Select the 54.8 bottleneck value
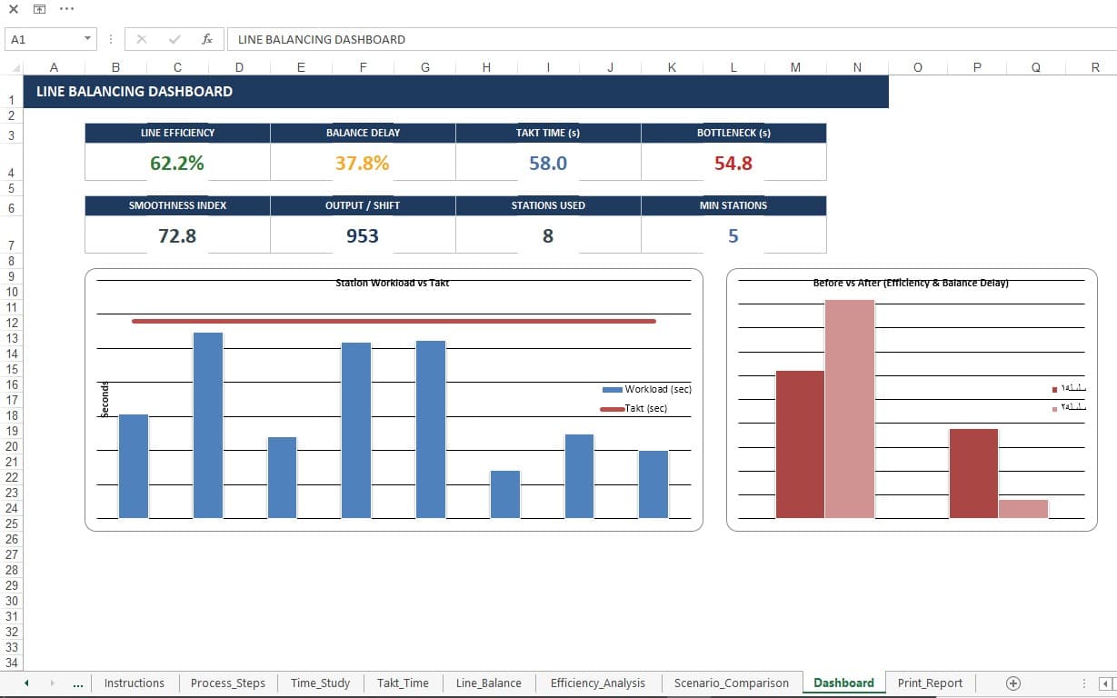Screen dimensions: 1117x698 [x=733, y=163]
